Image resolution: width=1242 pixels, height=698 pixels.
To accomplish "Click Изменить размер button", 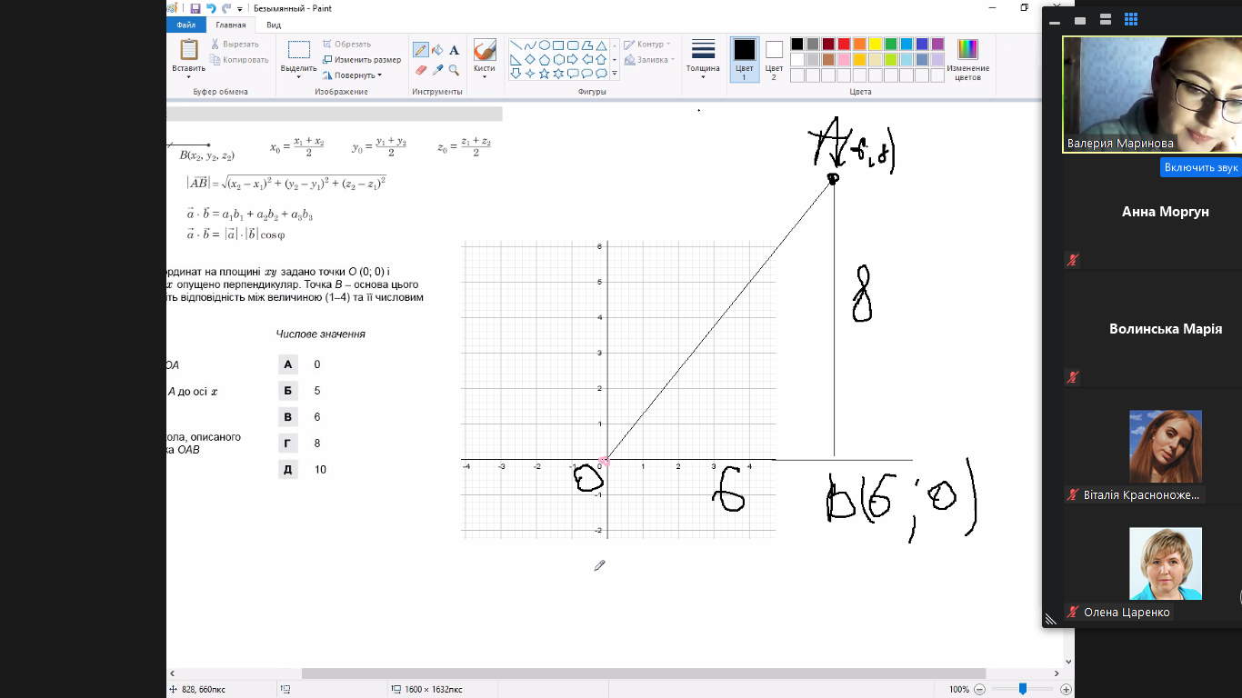I will 361,60.
